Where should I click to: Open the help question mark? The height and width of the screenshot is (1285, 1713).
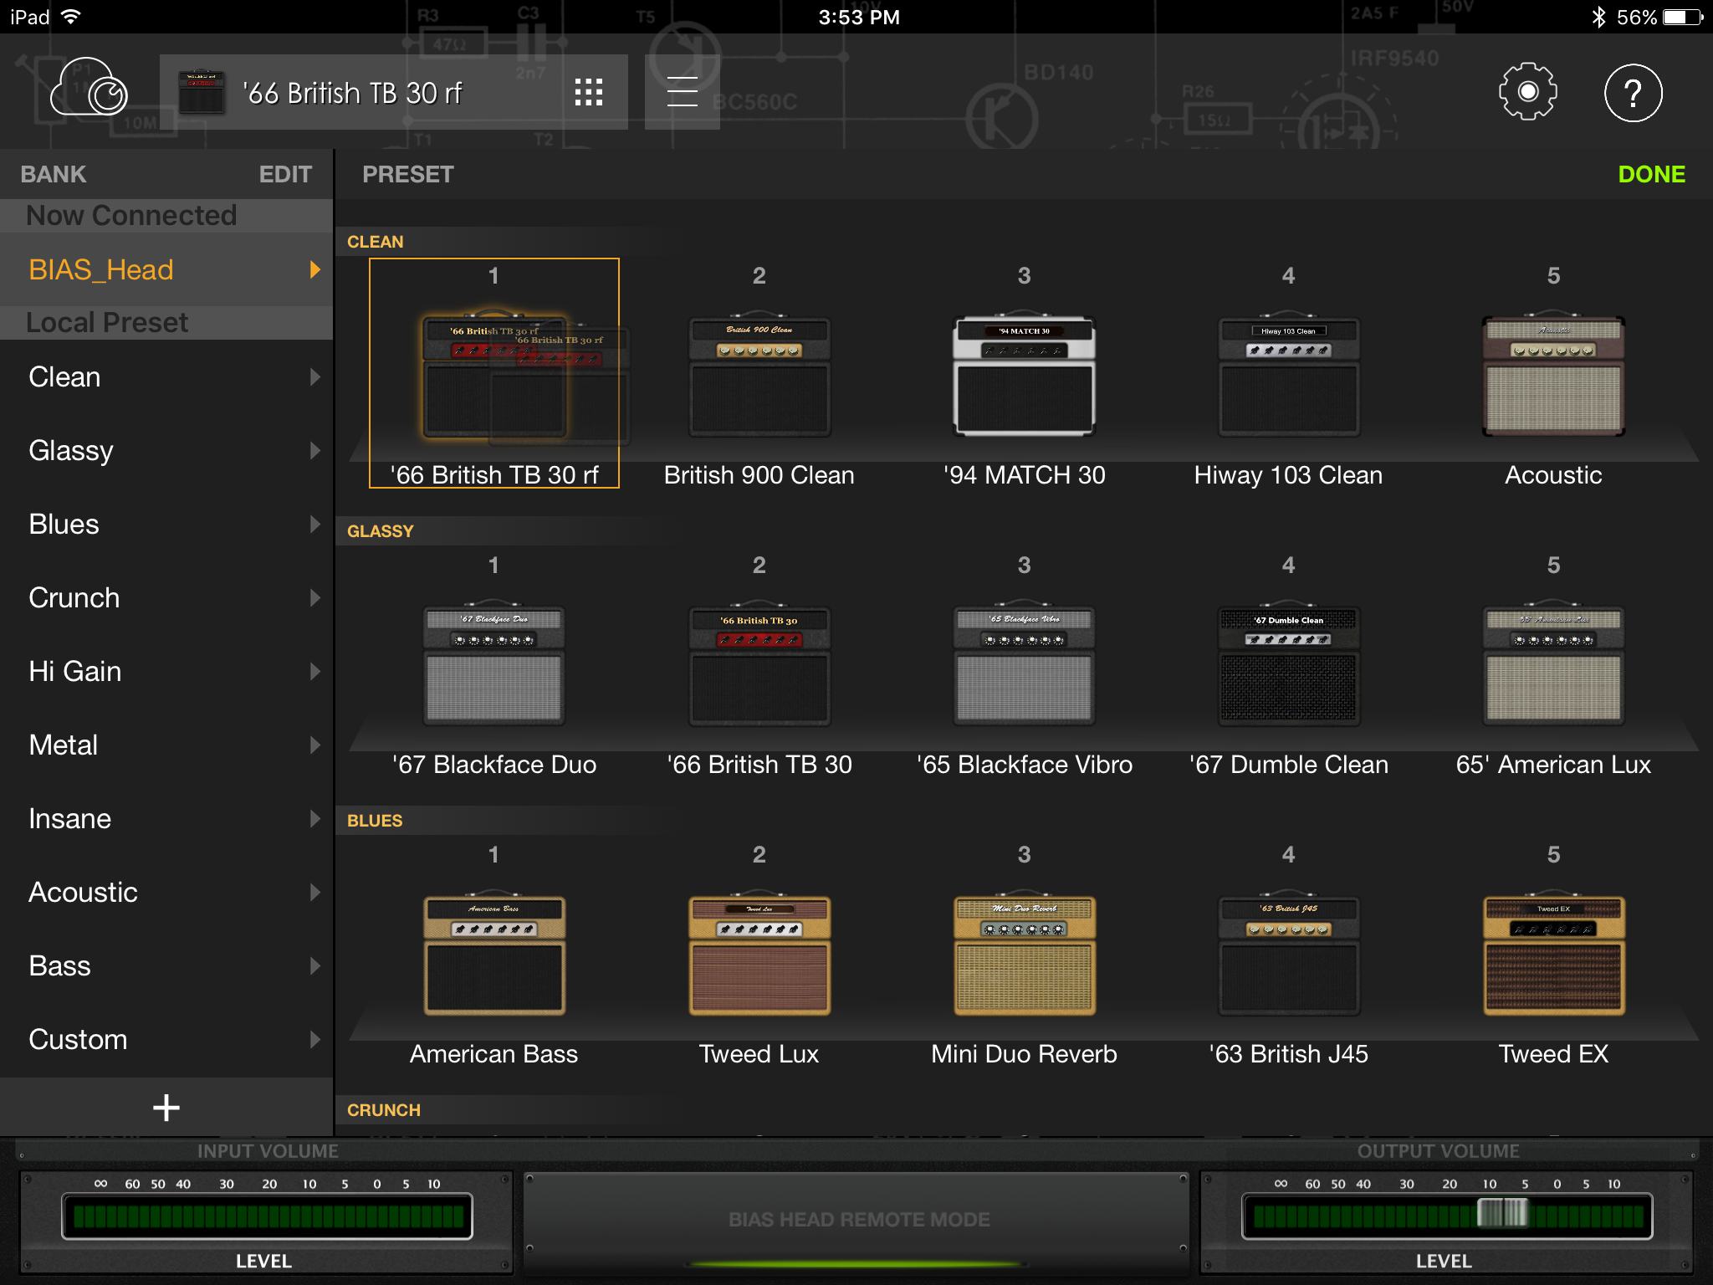pyautogui.click(x=1632, y=92)
